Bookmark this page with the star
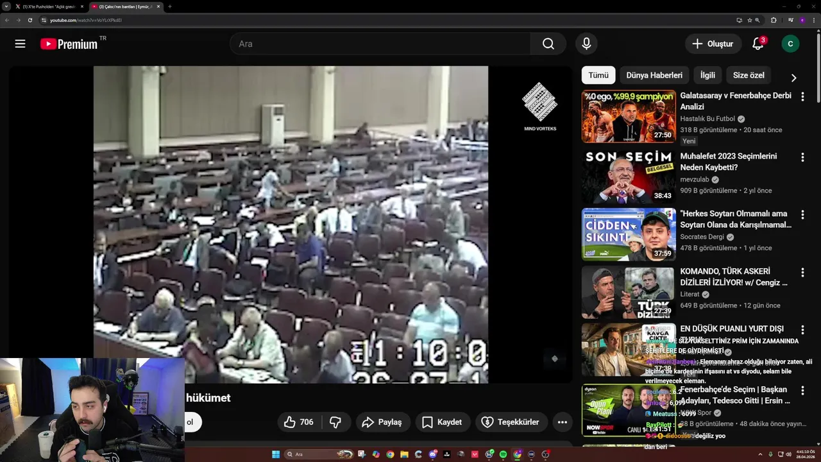821x462 pixels. 750,20
